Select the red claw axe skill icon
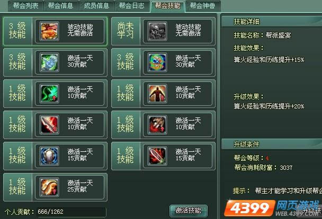The width and height of the screenshot is (322, 219). pos(157,125)
